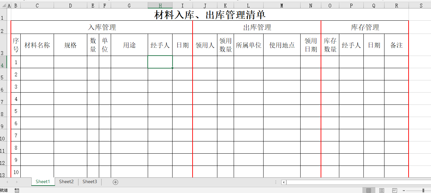Select the 入库管理 merged header cell

coord(102,27)
